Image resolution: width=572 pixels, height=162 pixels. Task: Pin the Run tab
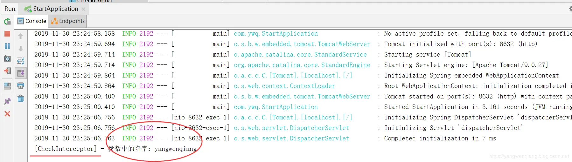(7, 101)
